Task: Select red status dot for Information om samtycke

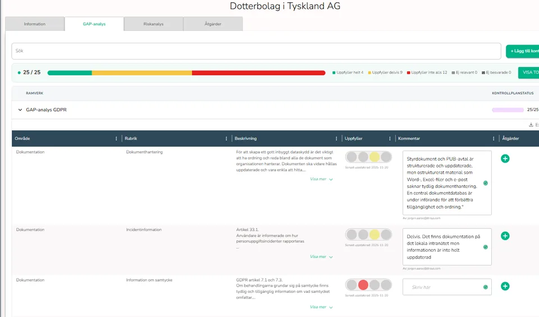Action: (x=363, y=285)
